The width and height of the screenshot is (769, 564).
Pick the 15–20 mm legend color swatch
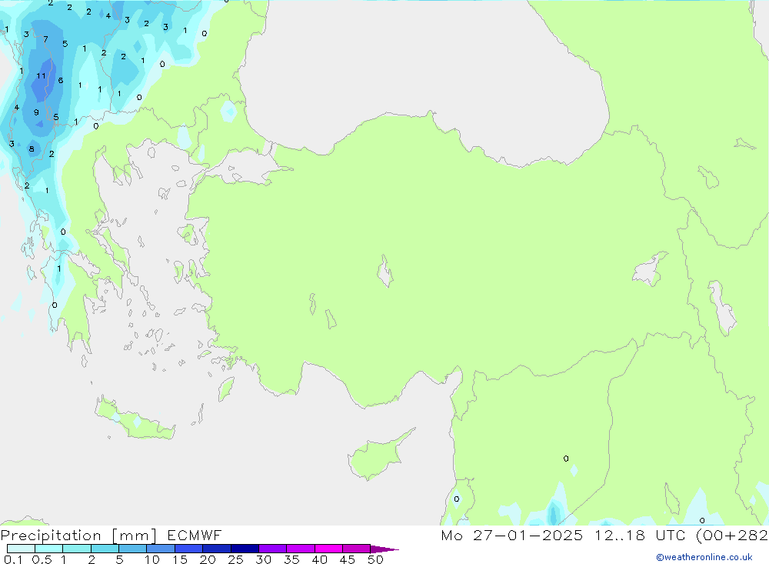pyautogui.click(x=189, y=549)
